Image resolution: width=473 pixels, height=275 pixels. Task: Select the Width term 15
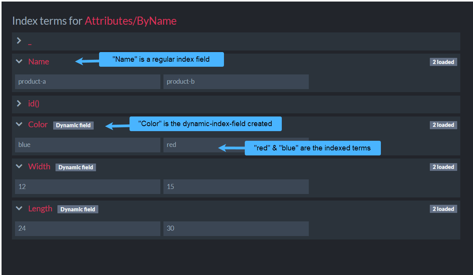236,187
